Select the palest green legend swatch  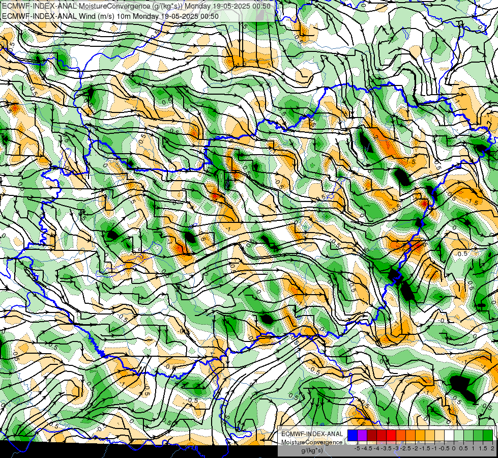point(459,436)
